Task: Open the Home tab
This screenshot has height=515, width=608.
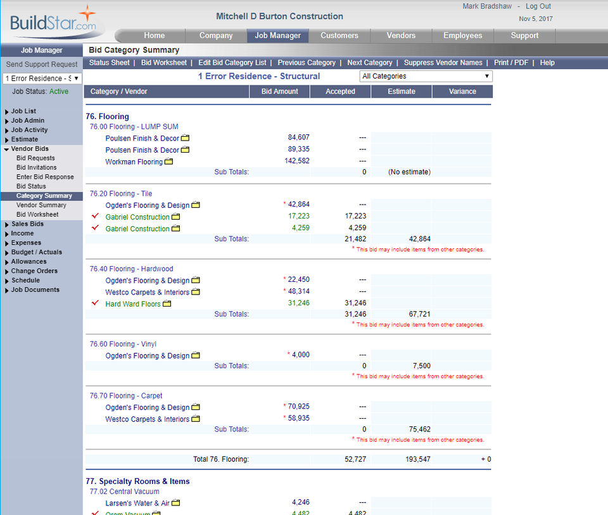Action: click(155, 35)
